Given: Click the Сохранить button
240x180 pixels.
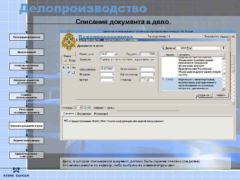Looking at the screenshot, I should (x=204, y=95).
